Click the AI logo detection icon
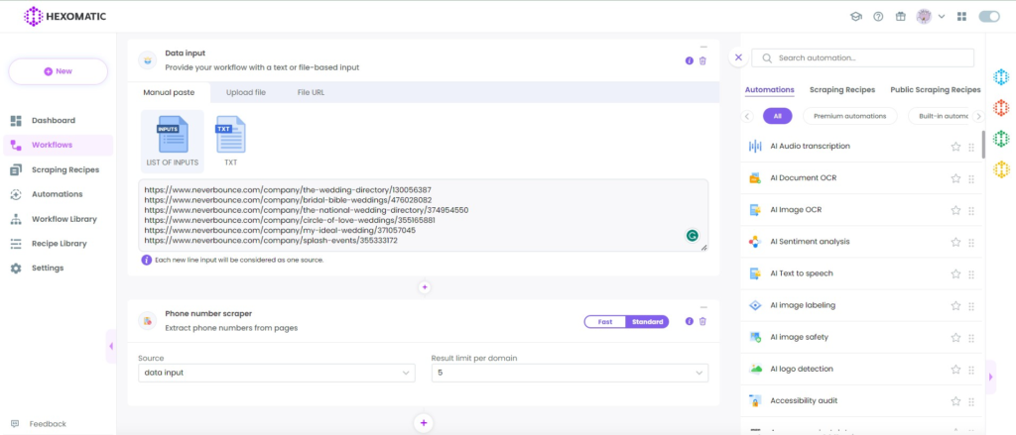 [755, 369]
